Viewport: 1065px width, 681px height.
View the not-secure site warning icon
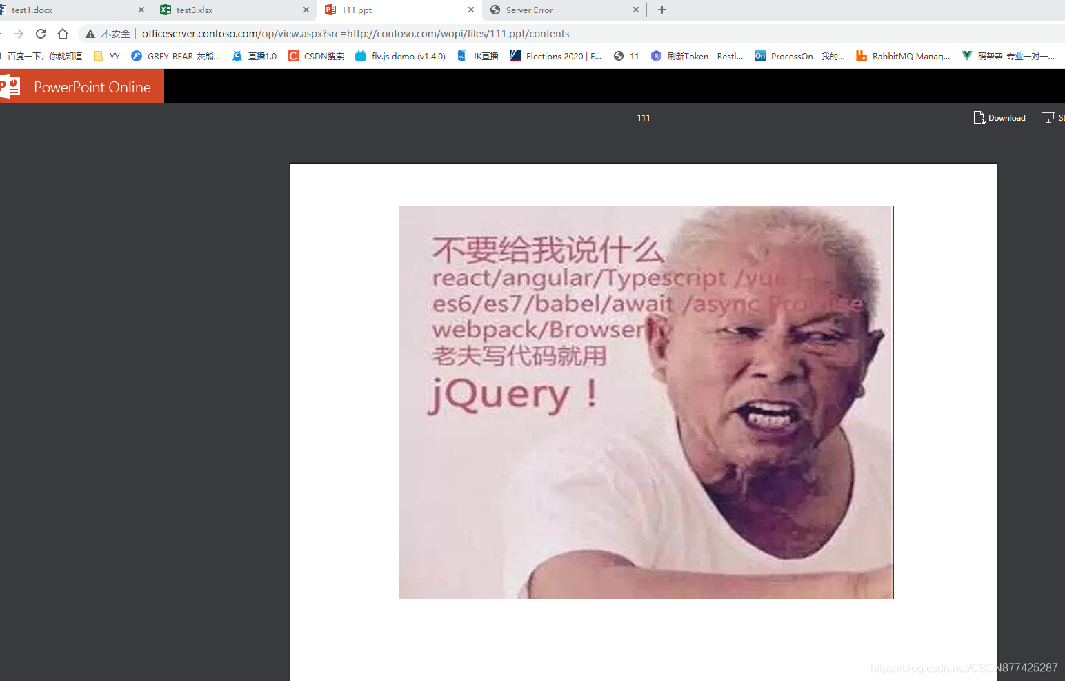[x=90, y=34]
